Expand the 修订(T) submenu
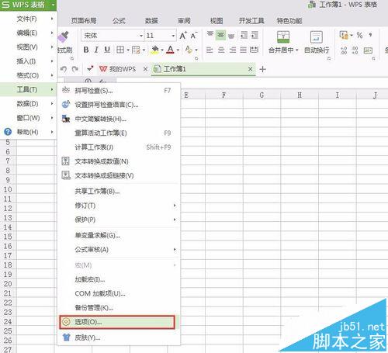Image resolution: width=388 pixels, height=353 pixels. click(x=119, y=206)
